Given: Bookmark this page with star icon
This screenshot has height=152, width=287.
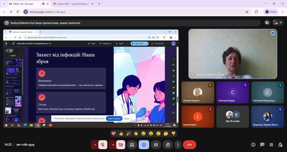Looking at the screenshot, I should click(247, 12).
